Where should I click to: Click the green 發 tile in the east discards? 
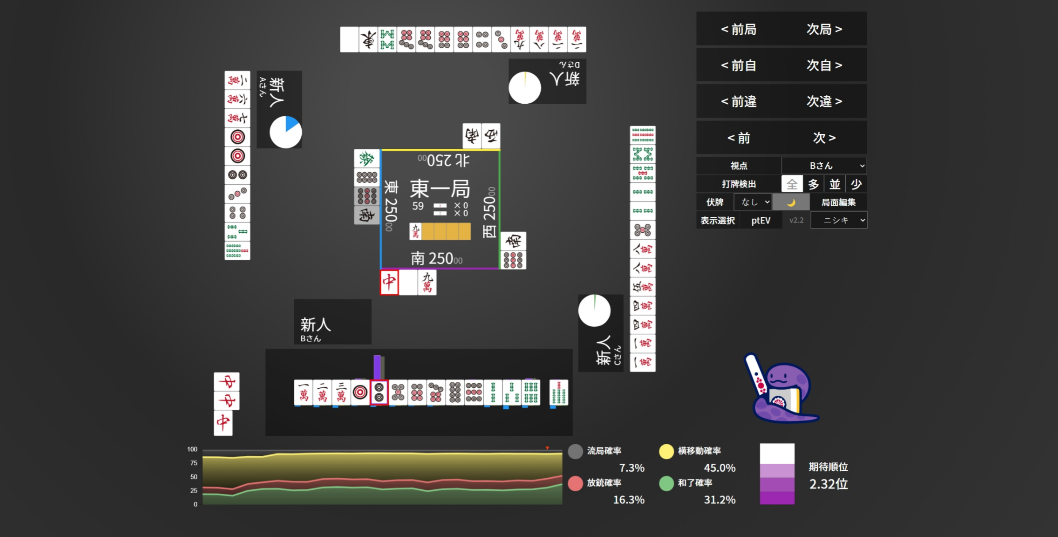pyautogui.click(x=367, y=159)
